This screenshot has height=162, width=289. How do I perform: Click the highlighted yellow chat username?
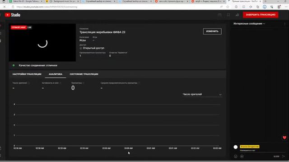(x=250, y=147)
